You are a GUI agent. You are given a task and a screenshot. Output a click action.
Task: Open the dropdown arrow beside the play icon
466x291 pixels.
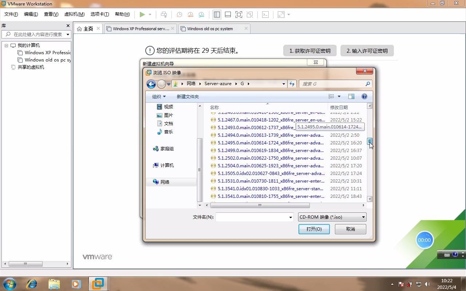pyautogui.click(x=150, y=15)
